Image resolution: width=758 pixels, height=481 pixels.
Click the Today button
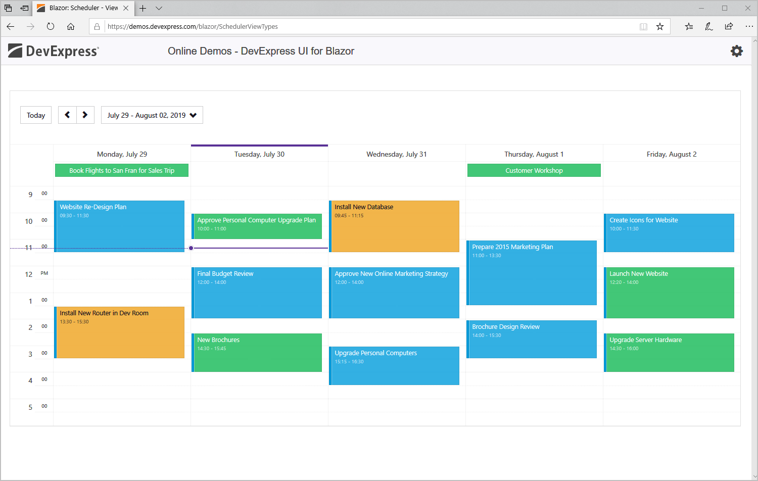tap(35, 115)
